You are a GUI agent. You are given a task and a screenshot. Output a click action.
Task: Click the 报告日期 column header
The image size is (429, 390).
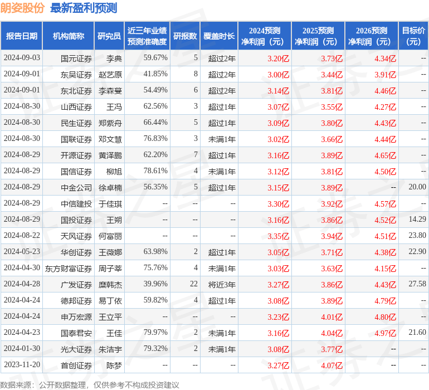point(21,36)
